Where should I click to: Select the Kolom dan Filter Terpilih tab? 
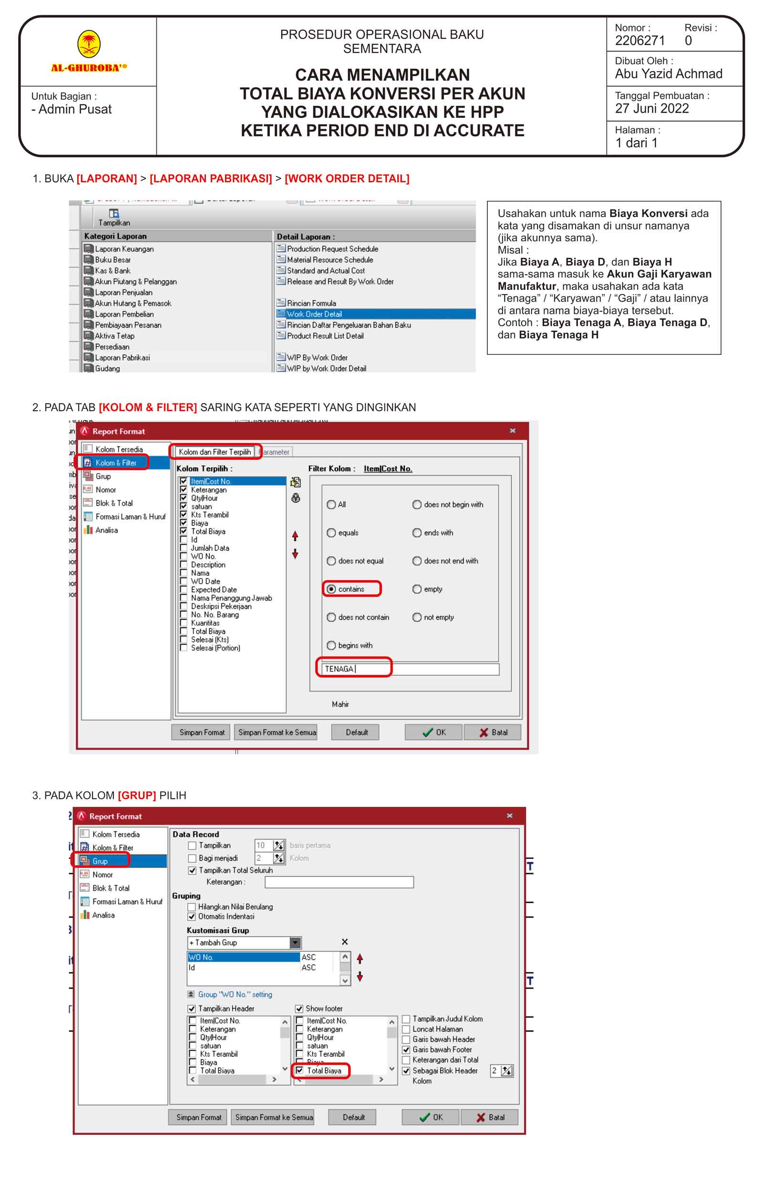tap(215, 452)
